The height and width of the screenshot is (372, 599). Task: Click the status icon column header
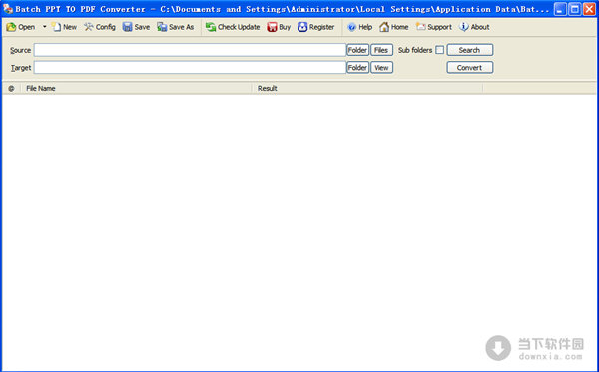[11, 88]
